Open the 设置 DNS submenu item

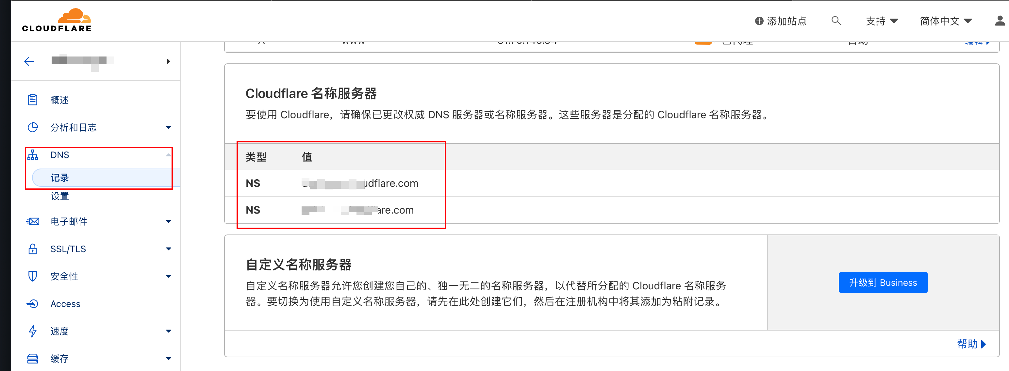point(59,196)
